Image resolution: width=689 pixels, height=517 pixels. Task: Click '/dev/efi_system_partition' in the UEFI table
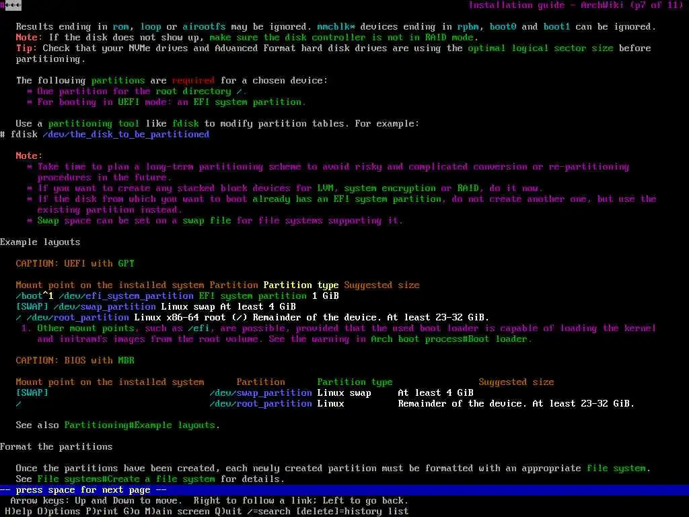(126, 296)
